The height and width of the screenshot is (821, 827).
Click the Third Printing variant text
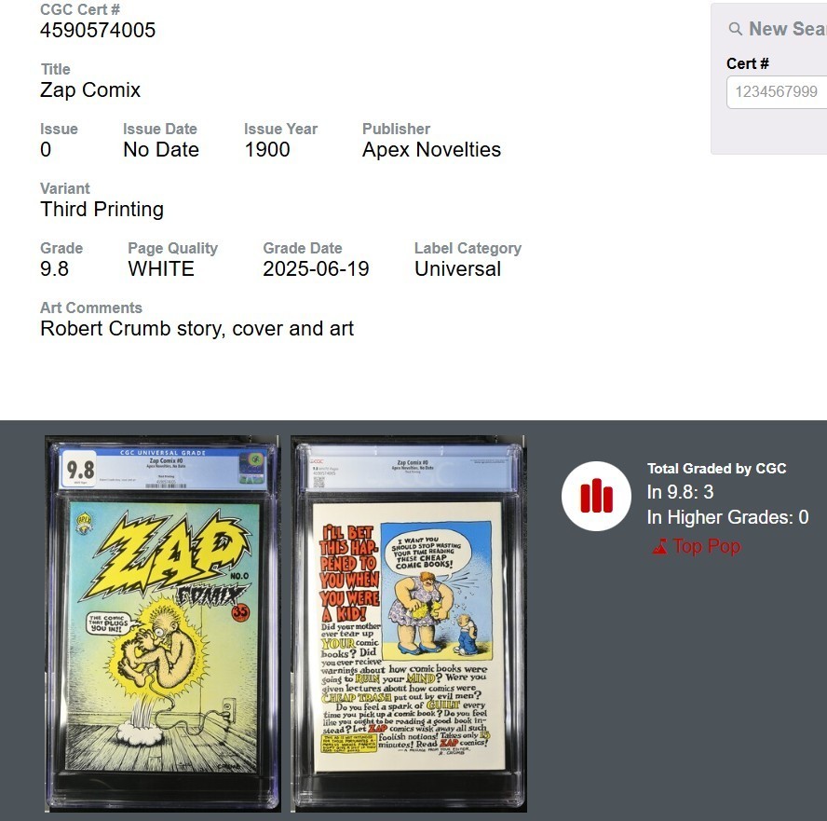[x=102, y=210]
